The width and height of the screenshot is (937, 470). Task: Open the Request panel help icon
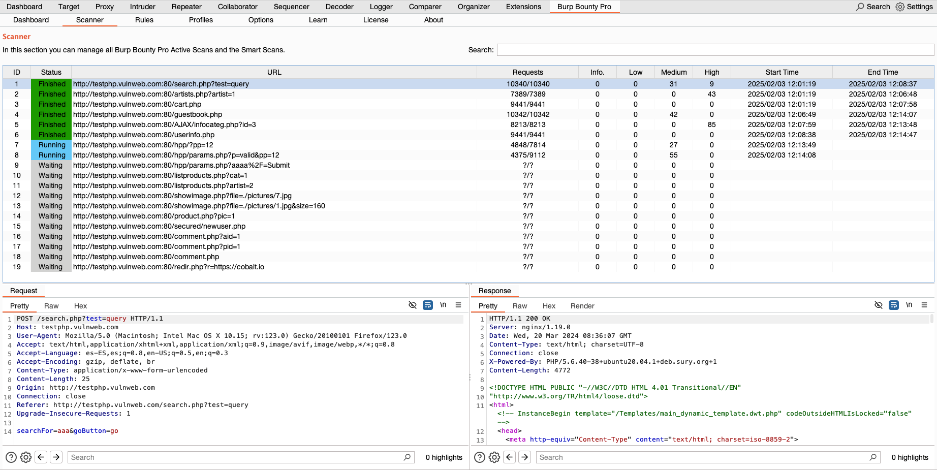point(11,457)
